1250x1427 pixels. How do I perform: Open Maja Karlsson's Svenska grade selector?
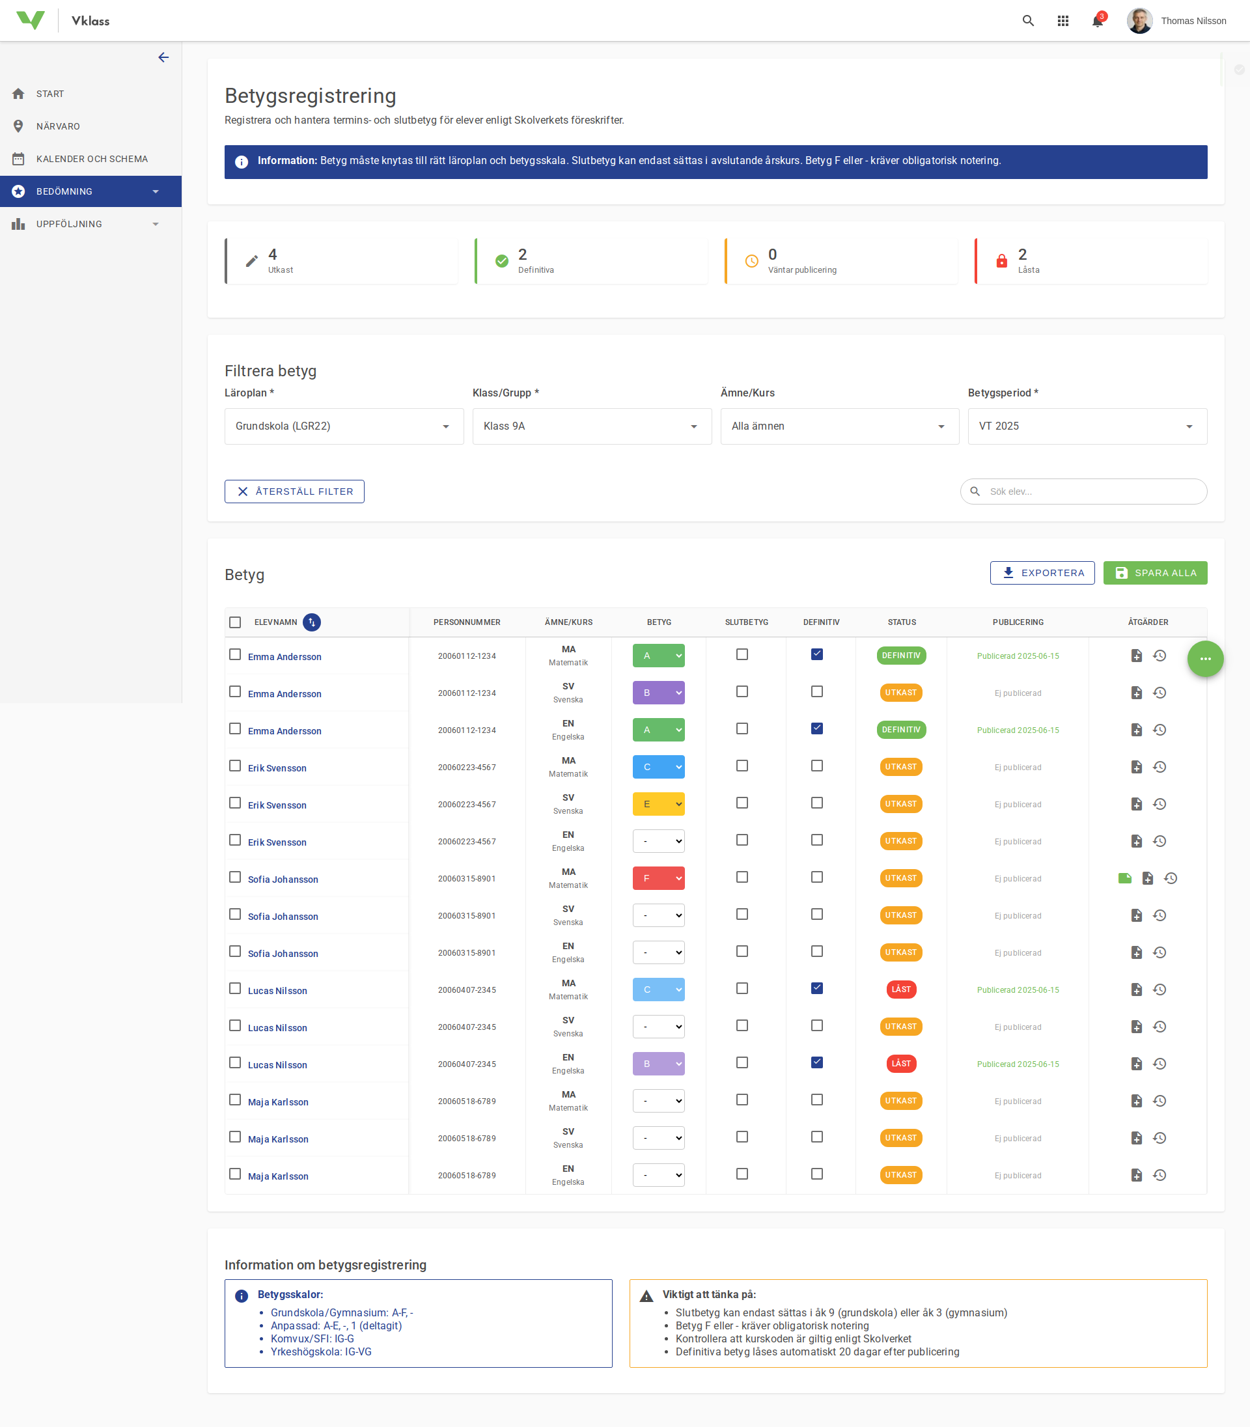[658, 1137]
